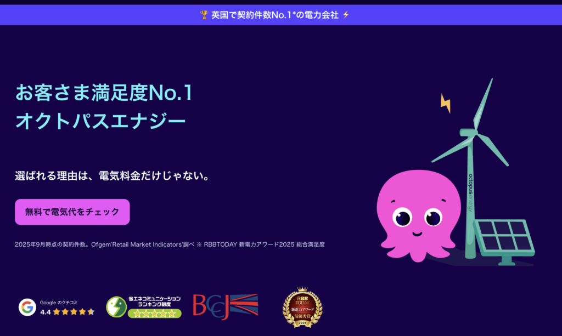Click the yellow lightning bolt beside the turbine
The image size is (562, 336).
tap(446, 104)
